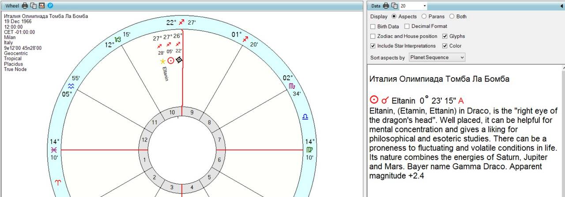Click the Wheel panel title

click(12, 6)
